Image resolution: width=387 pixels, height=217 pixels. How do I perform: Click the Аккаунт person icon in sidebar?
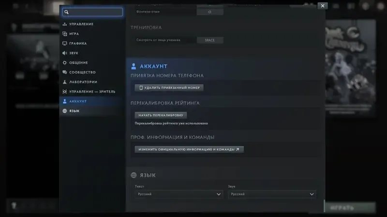[65, 101]
